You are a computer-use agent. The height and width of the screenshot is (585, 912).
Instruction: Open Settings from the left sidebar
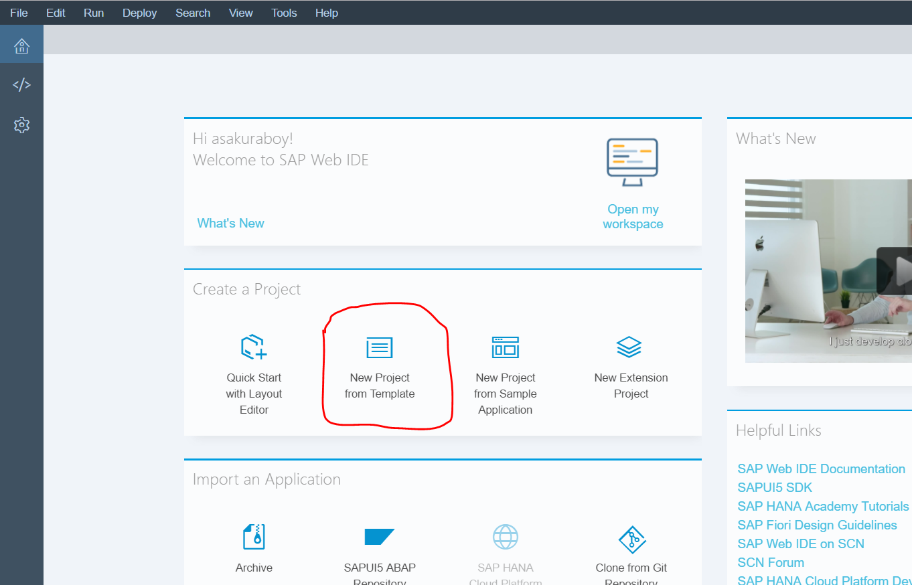click(x=21, y=125)
